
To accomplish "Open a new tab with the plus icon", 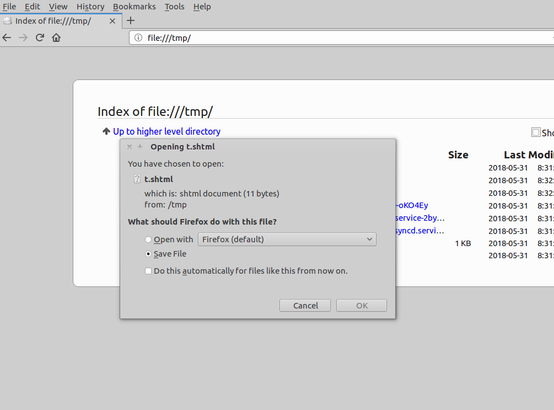I will point(130,20).
